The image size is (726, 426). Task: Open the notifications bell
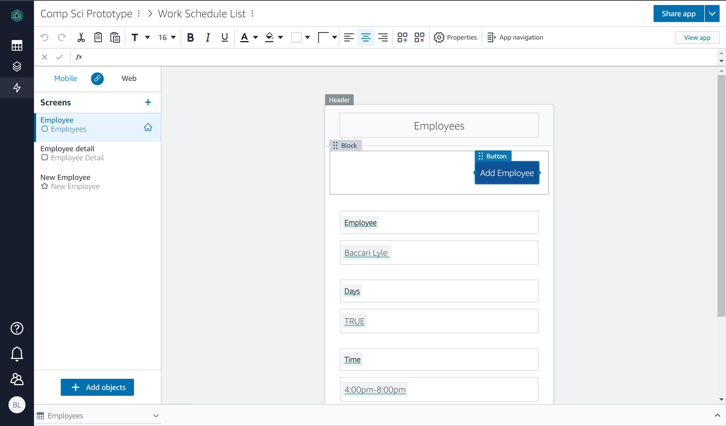pyautogui.click(x=16, y=353)
